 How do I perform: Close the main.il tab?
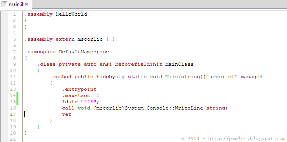(26, 4)
